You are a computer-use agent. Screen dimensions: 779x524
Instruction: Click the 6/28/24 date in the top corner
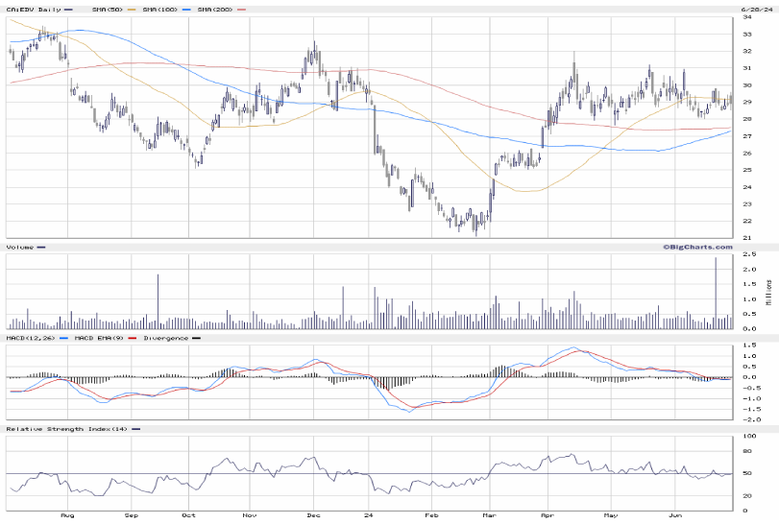[x=756, y=9]
